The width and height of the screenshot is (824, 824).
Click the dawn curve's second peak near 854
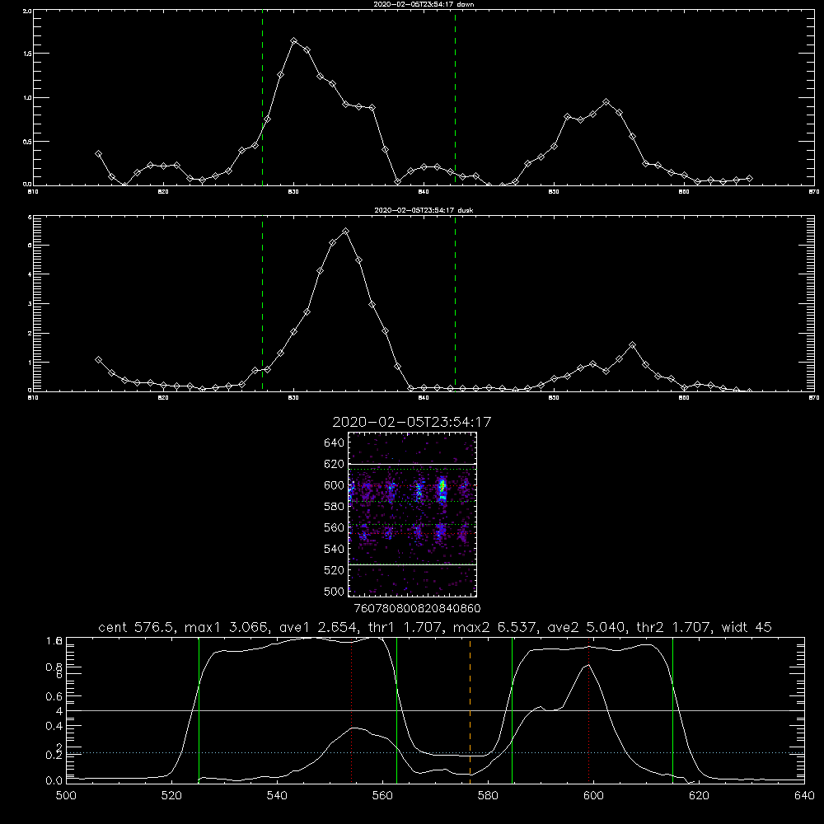tap(606, 102)
